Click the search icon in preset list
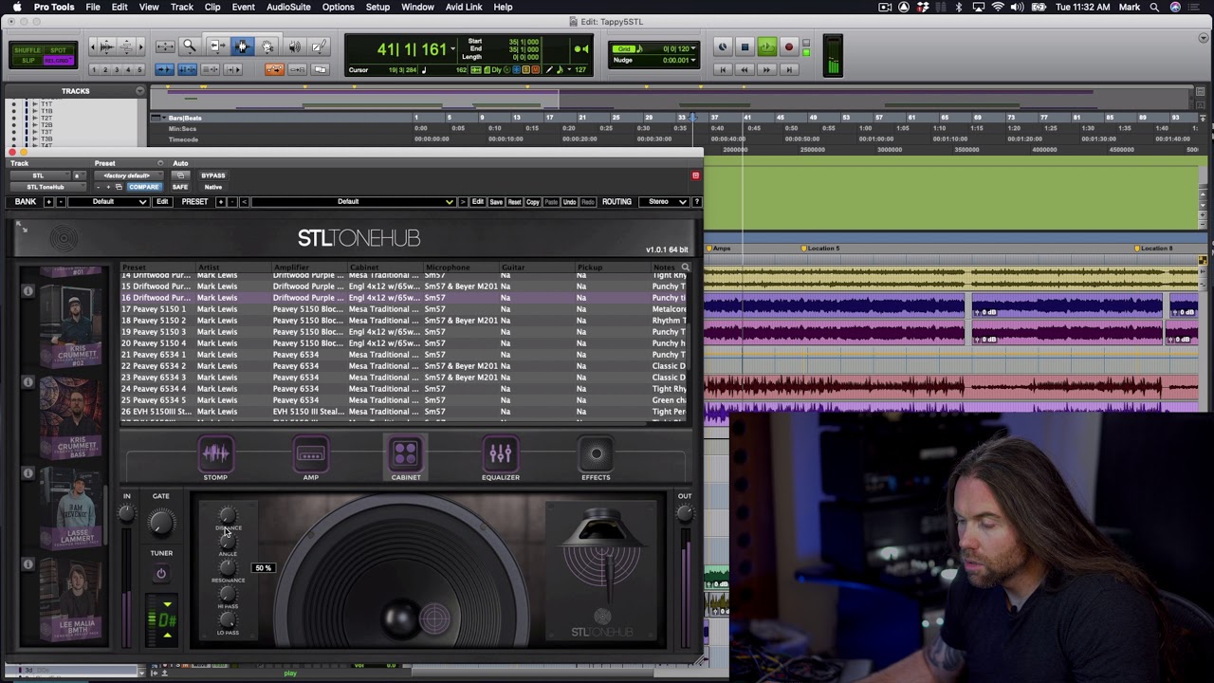This screenshot has height=683, width=1214. click(x=686, y=268)
